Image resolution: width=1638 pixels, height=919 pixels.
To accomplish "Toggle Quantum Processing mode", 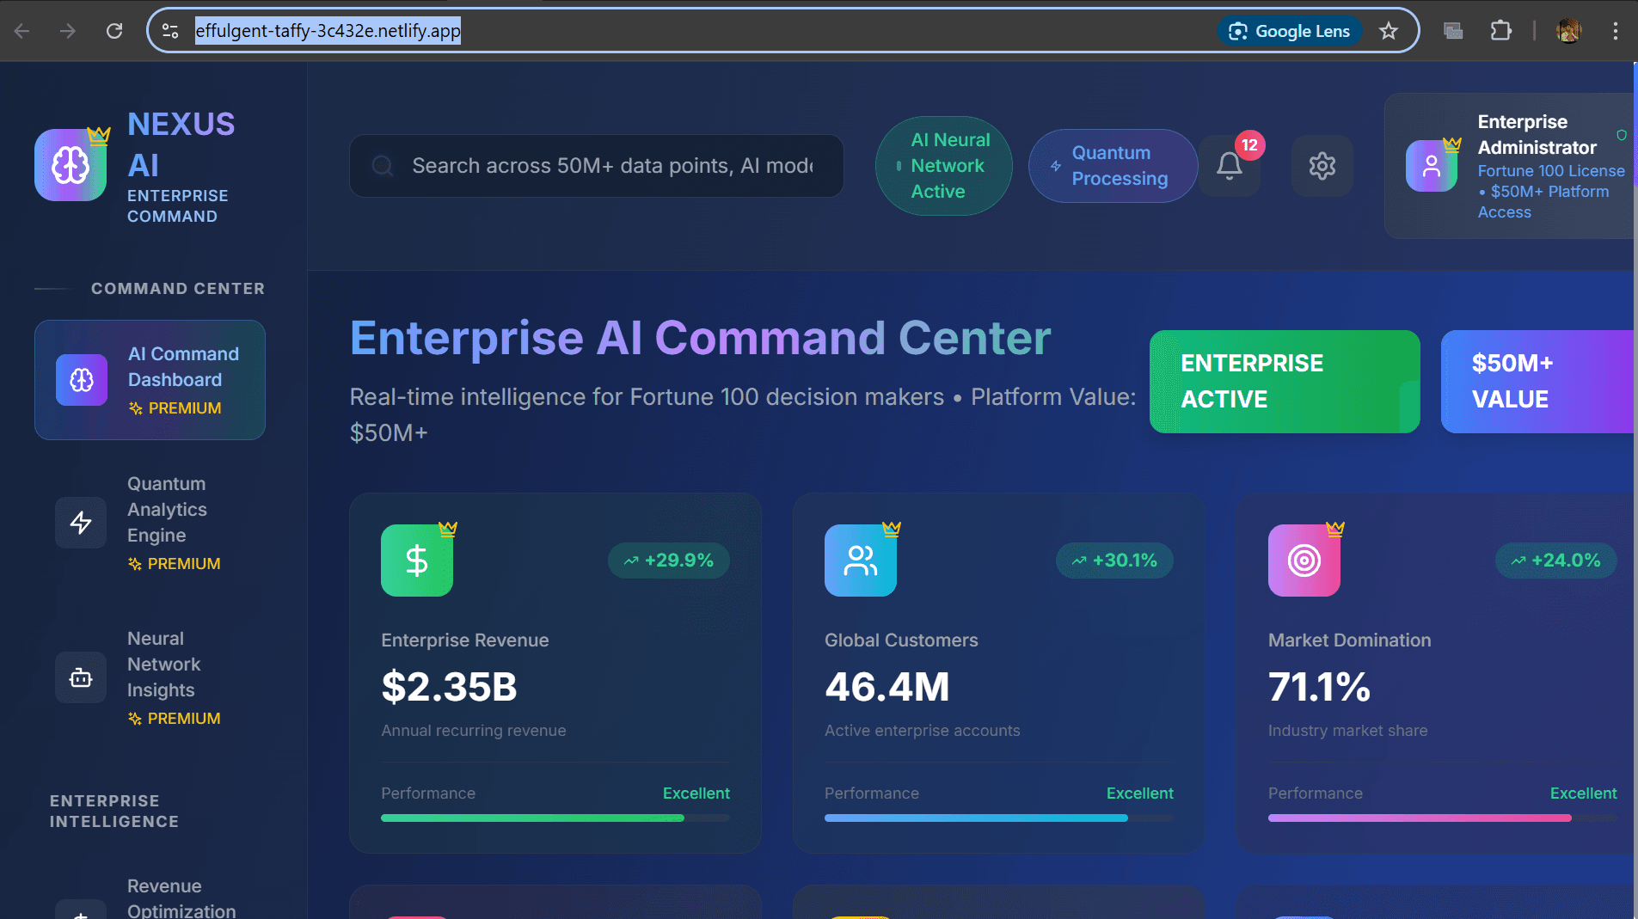I will point(1112,165).
